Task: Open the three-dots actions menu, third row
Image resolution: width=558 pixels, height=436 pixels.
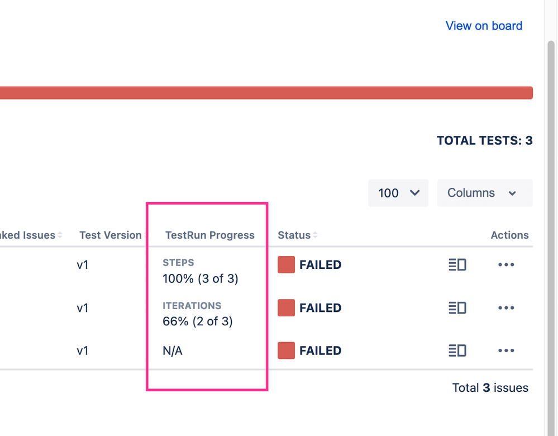Action: pos(506,351)
